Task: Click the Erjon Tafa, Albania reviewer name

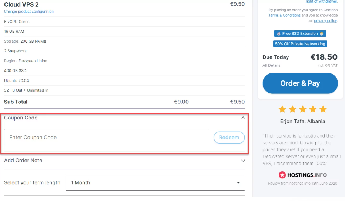Action: pyautogui.click(x=302, y=121)
